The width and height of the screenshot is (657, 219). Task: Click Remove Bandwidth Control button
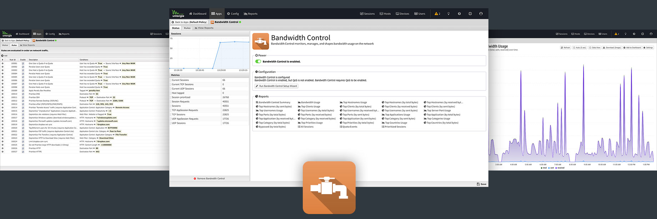click(209, 178)
